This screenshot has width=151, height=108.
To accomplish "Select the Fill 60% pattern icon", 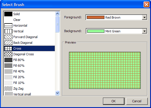I will (8, 66).
